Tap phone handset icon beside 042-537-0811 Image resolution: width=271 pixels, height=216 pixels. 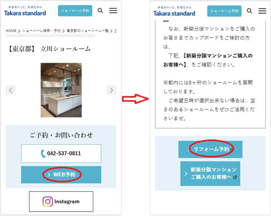[43, 153]
